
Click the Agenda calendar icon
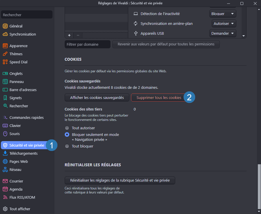(x=5, y=189)
